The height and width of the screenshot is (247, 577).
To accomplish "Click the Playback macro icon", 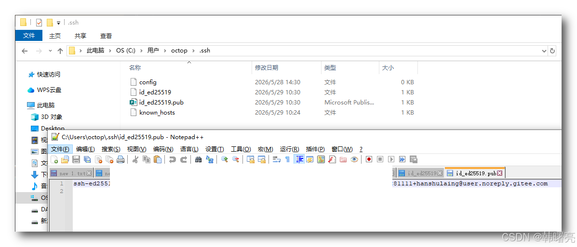I will [391, 159].
